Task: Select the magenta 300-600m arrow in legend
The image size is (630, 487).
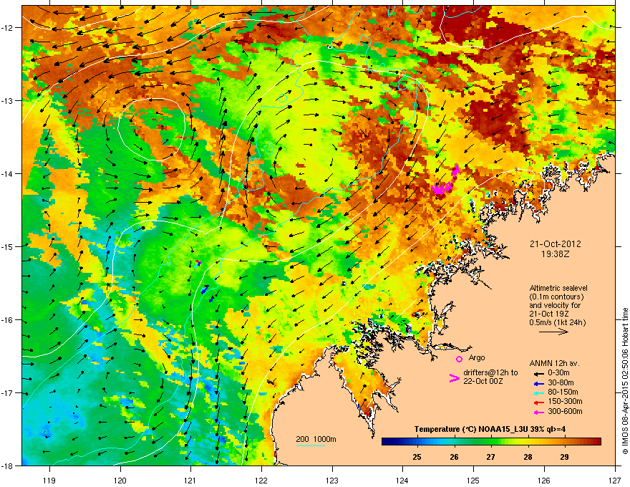Action: pyautogui.click(x=538, y=413)
